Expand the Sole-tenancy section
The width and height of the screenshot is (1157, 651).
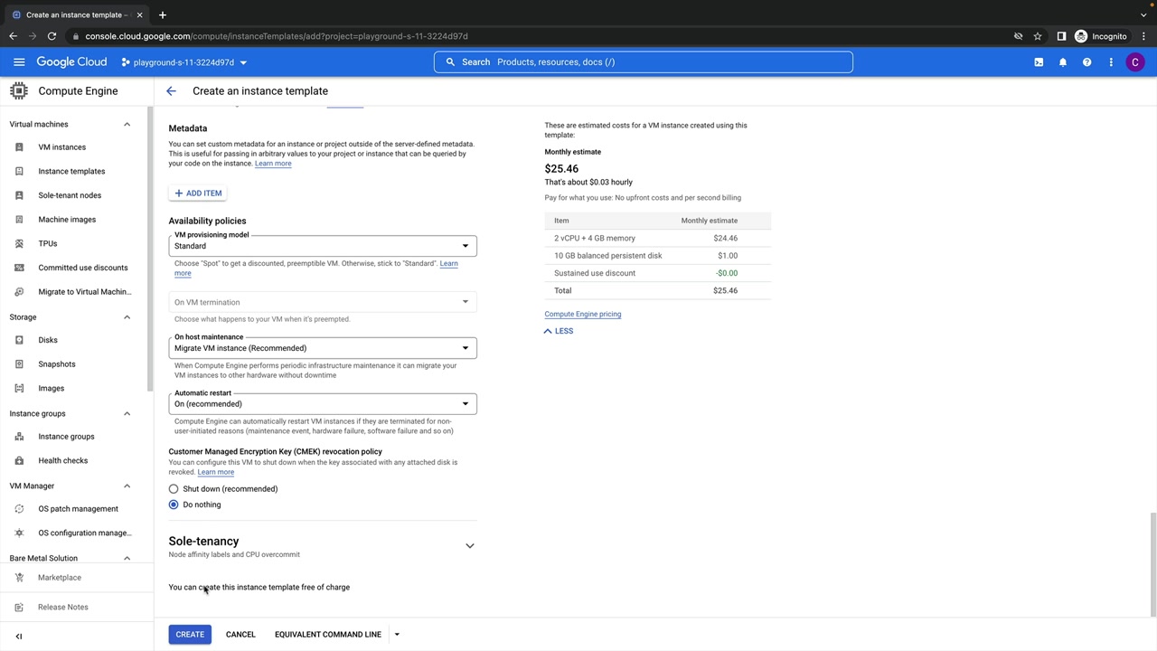pyautogui.click(x=469, y=546)
